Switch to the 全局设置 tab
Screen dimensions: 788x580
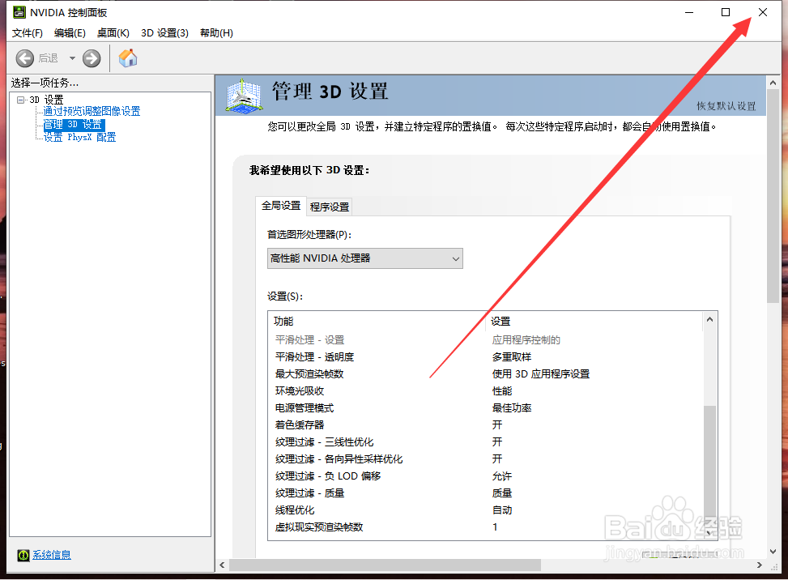click(281, 206)
